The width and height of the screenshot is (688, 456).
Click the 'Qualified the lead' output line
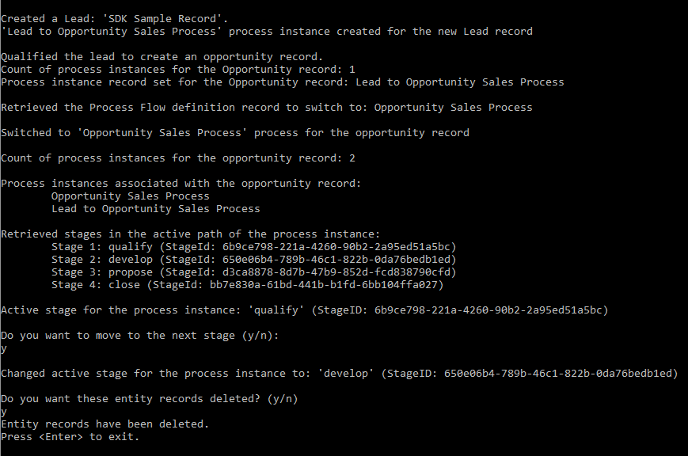(x=162, y=56)
